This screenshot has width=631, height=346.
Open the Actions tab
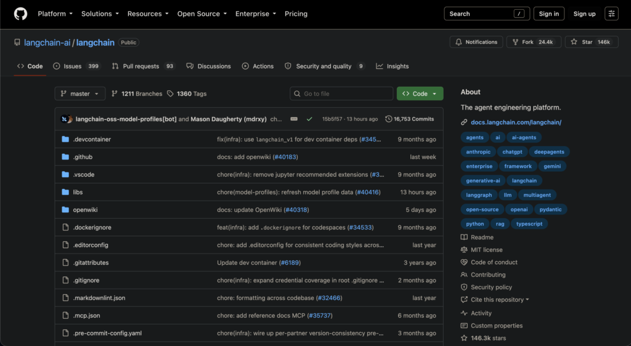[x=258, y=66]
